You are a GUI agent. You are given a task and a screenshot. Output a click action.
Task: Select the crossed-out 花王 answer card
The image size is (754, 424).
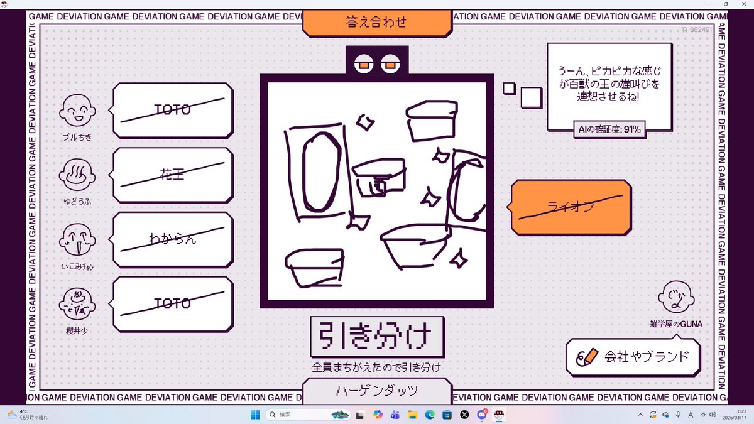click(173, 175)
